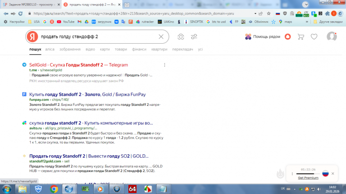Open the 'Другие закладки' folder
The height and width of the screenshot is (194, 346).
[328, 22]
